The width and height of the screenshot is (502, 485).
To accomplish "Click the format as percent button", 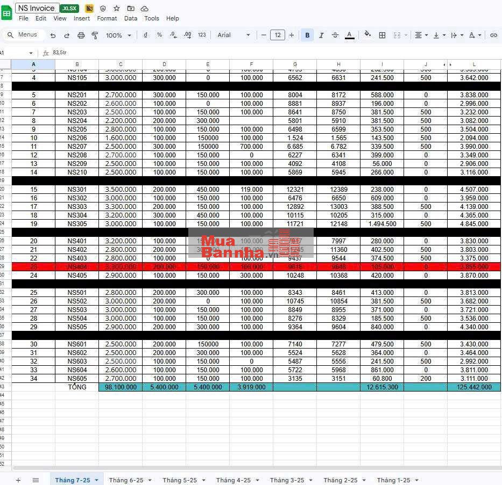I will (159, 35).
